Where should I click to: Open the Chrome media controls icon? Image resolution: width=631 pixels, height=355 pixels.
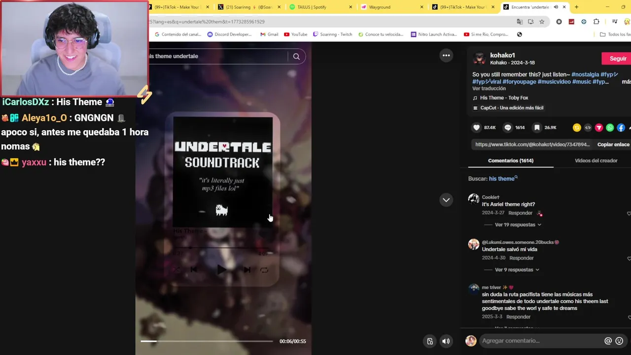tap(615, 22)
